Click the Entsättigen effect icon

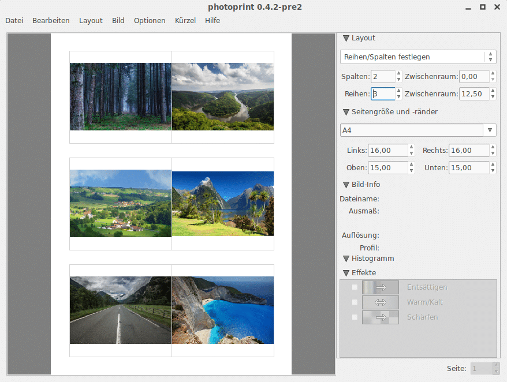click(x=380, y=287)
